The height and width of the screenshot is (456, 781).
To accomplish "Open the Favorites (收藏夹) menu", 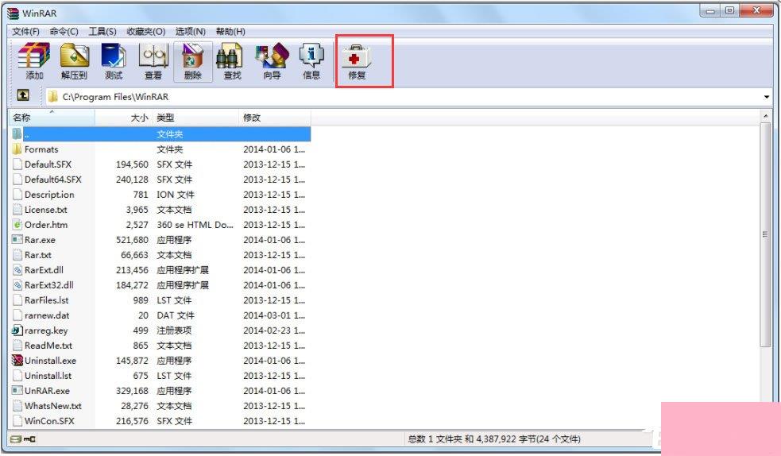I will [146, 31].
